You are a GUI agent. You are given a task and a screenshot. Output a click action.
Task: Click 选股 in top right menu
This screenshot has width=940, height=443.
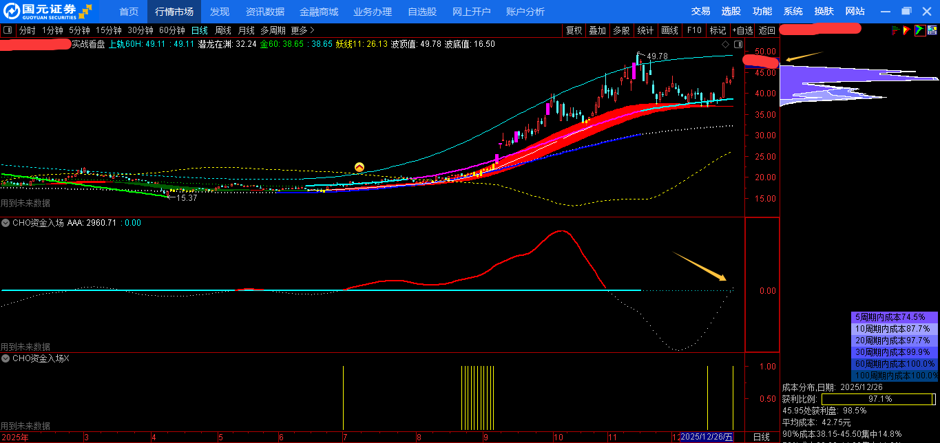click(731, 11)
